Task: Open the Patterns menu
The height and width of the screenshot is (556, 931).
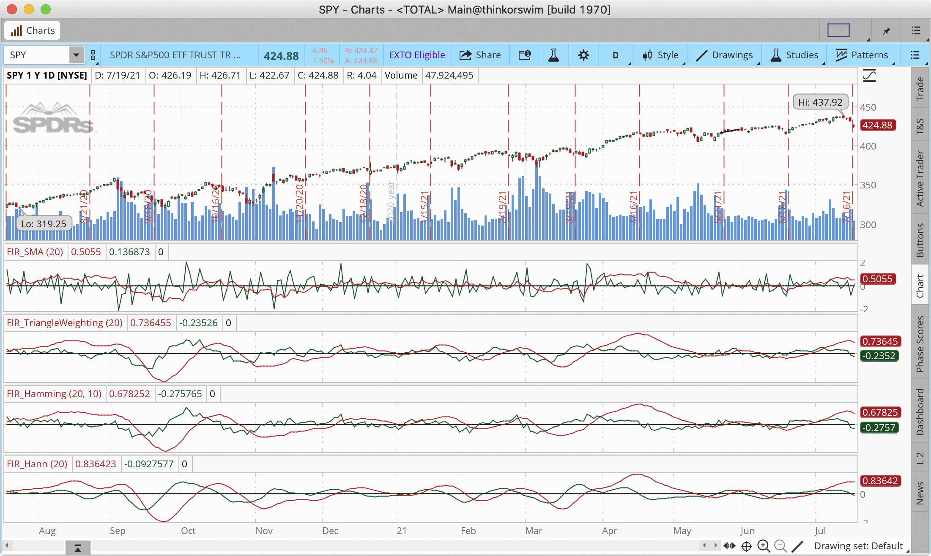Action: coord(862,55)
